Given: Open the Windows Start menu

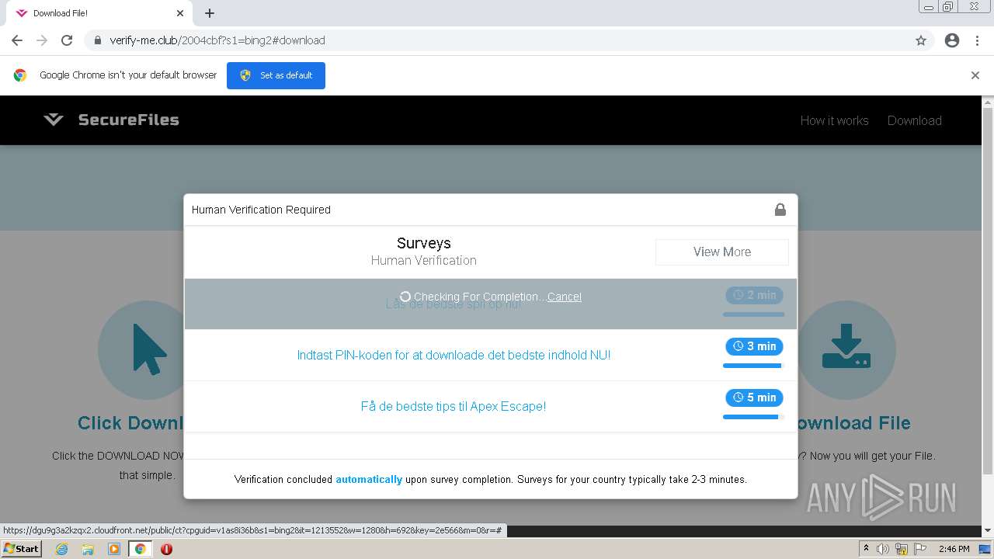Looking at the screenshot, I should 22,548.
